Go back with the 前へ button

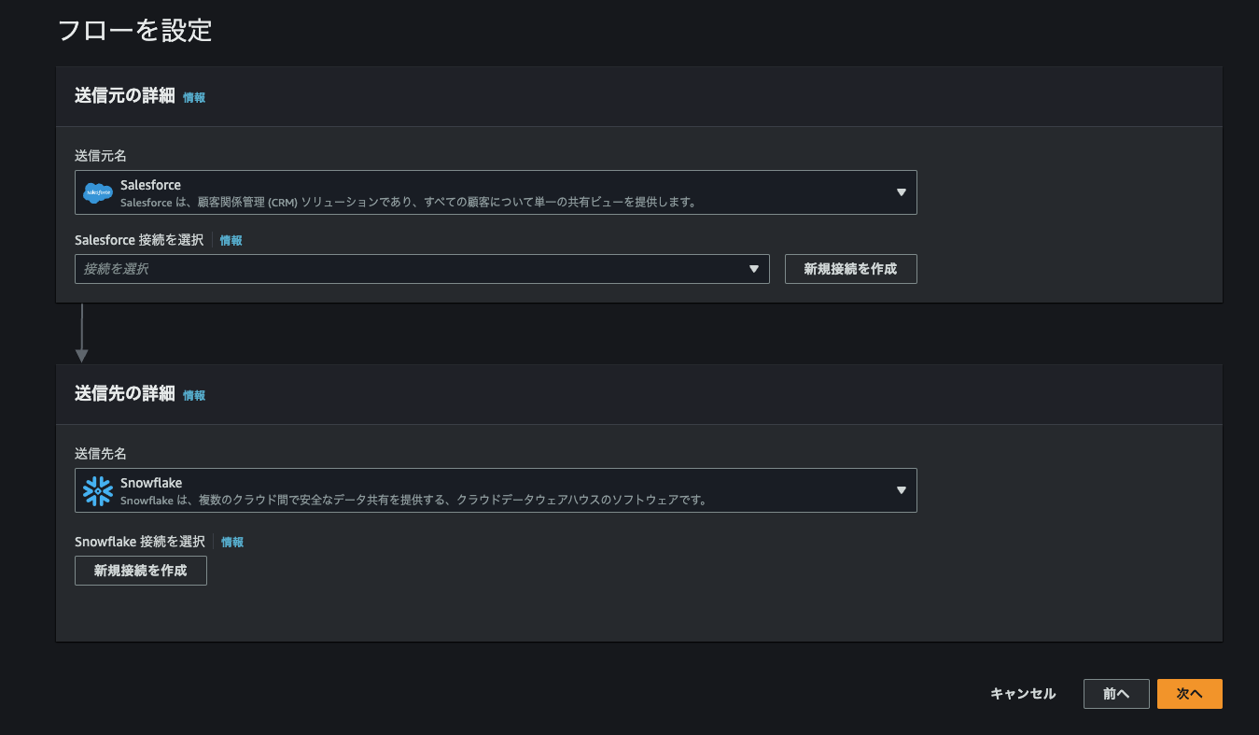[1116, 694]
